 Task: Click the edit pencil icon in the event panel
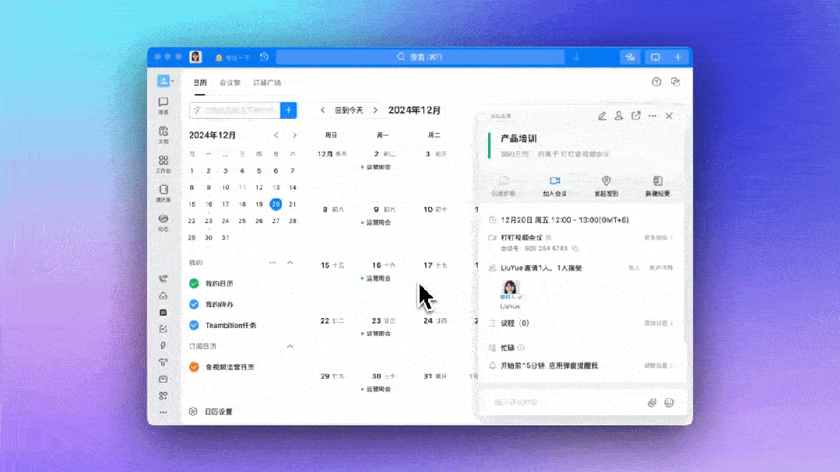click(602, 116)
